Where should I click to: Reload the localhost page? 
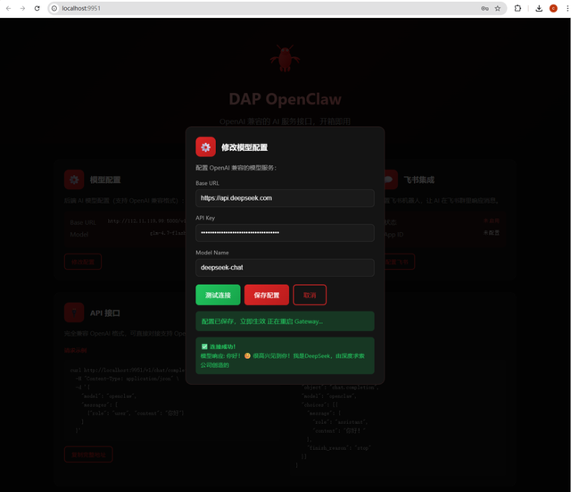coord(37,8)
